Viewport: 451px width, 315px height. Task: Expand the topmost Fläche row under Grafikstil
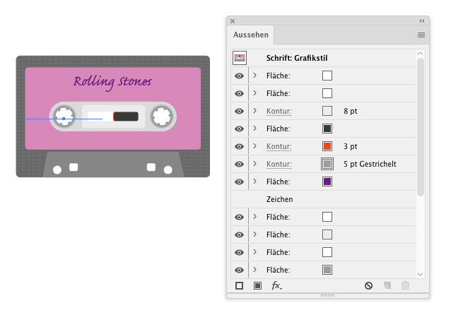(255, 76)
